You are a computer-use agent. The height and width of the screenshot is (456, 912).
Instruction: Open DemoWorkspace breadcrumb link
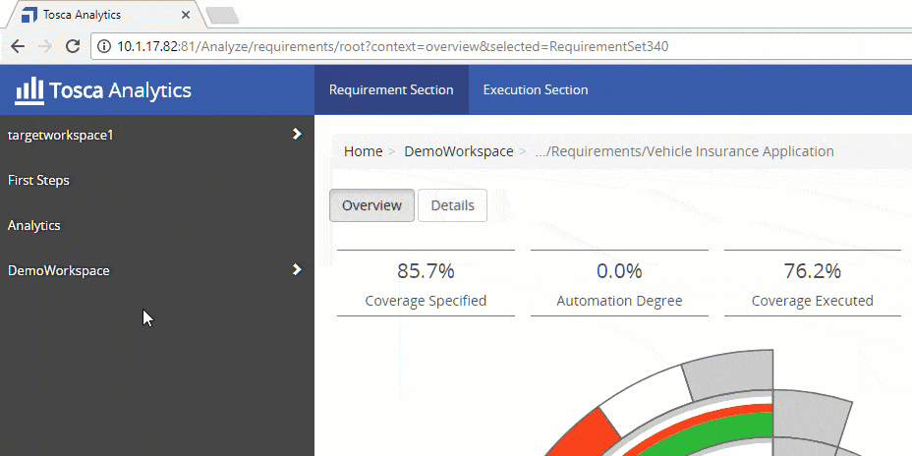(x=459, y=151)
